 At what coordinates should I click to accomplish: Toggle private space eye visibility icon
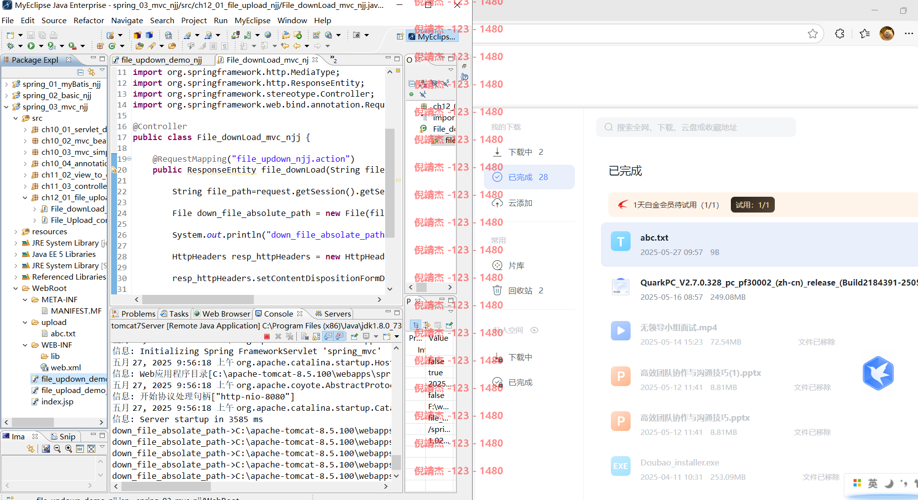[x=534, y=330]
